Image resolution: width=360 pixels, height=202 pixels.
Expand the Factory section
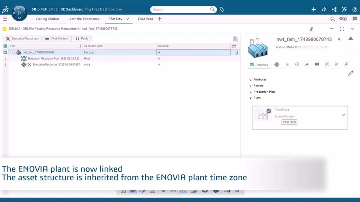[250, 86]
